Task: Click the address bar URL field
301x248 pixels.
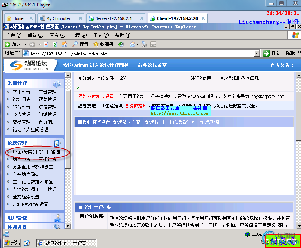Action: (141, 54)
